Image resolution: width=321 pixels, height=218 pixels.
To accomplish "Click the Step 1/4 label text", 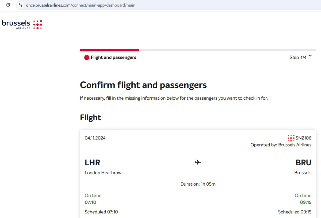I will click(298, 57).
